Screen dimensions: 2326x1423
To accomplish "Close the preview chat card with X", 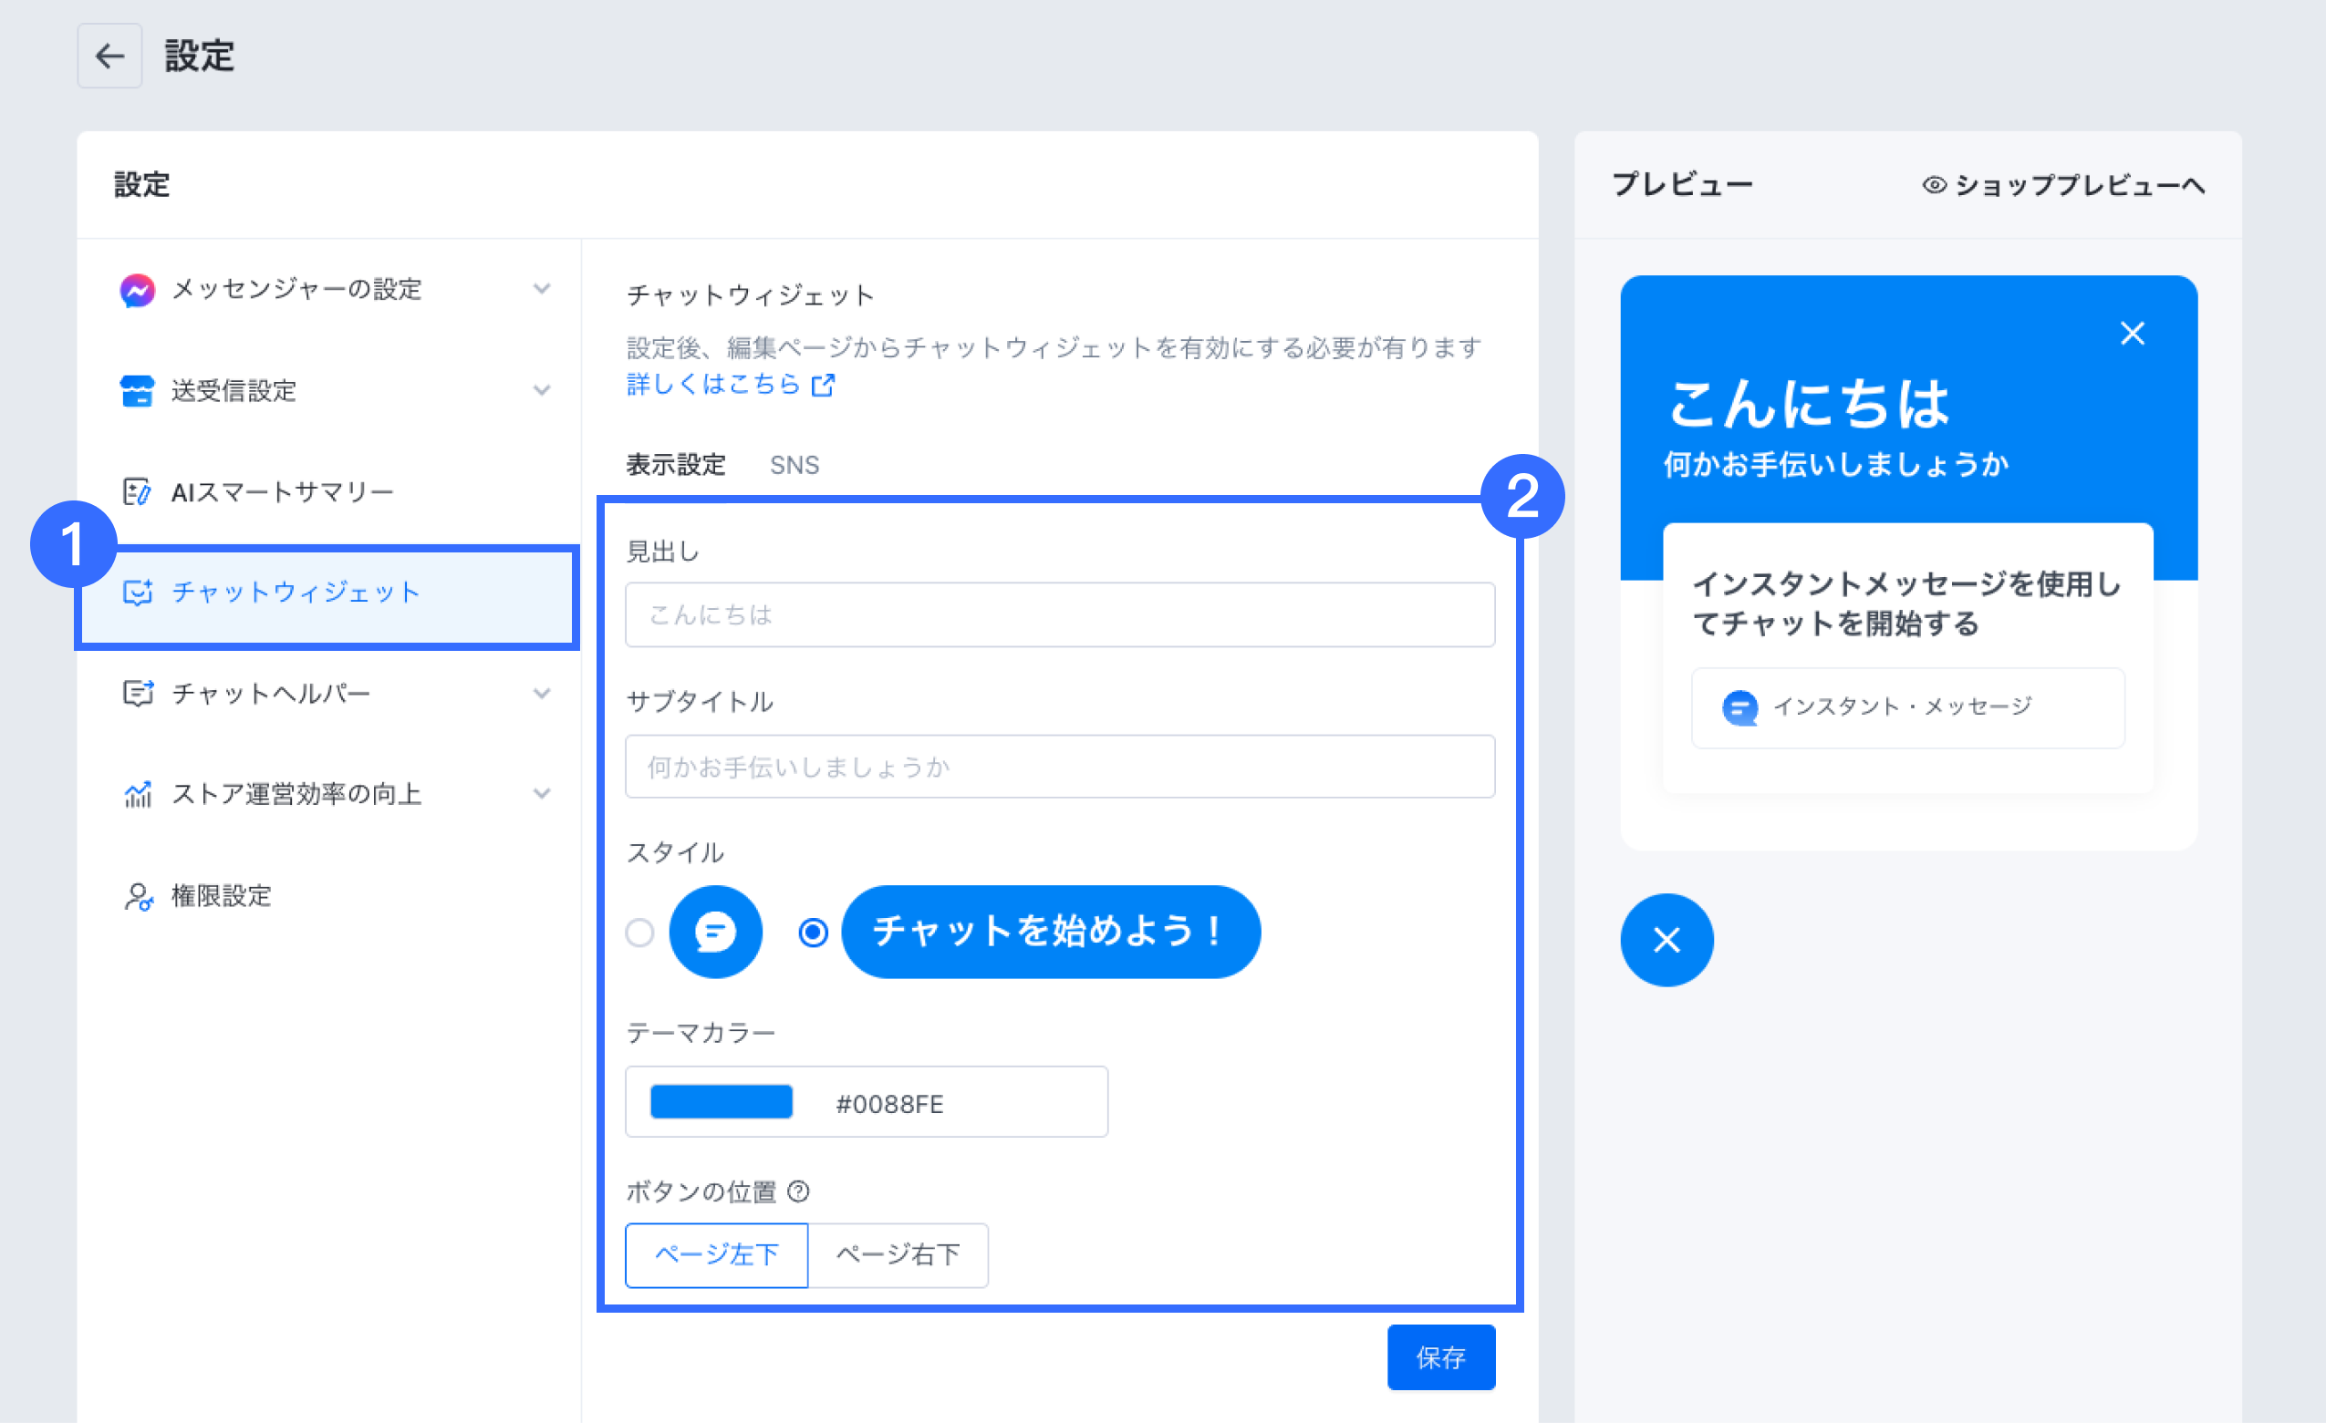I will coord(2133,333).
